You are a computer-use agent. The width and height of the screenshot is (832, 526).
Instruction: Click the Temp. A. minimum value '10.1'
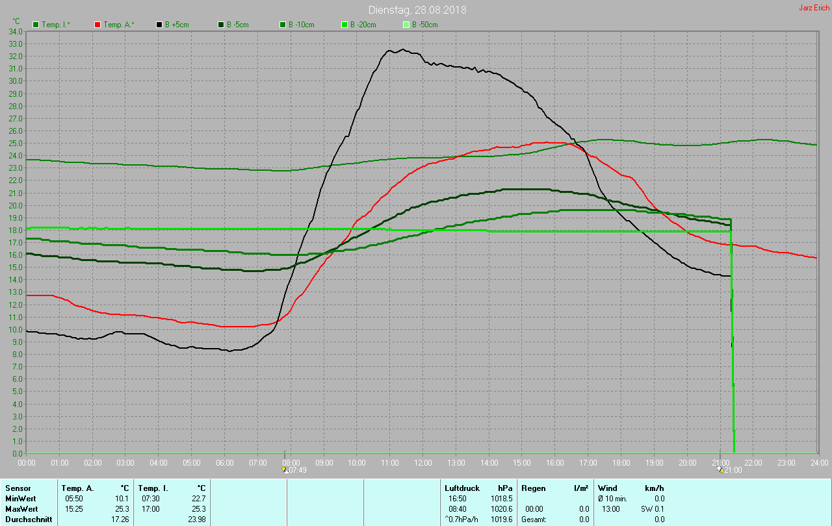tap(122, 498)
